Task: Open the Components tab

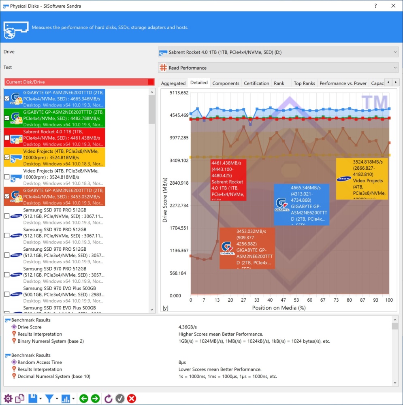Action: [226, 83]
